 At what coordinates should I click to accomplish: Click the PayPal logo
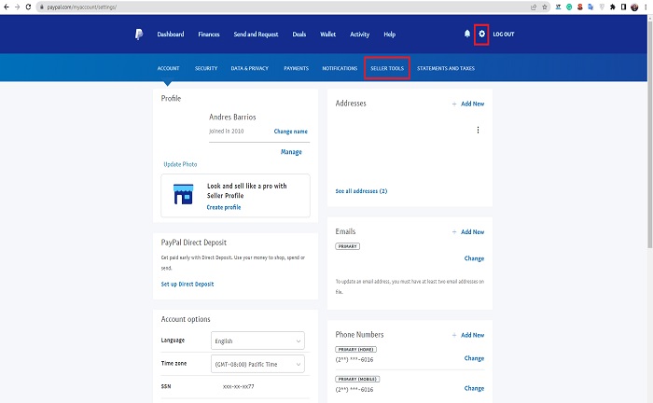pyautogui.click(x=139, y=35)
